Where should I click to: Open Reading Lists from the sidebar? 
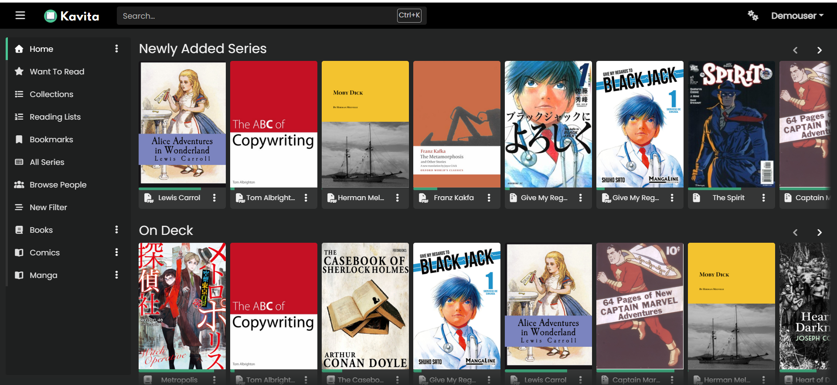click(x=55, y=117)
